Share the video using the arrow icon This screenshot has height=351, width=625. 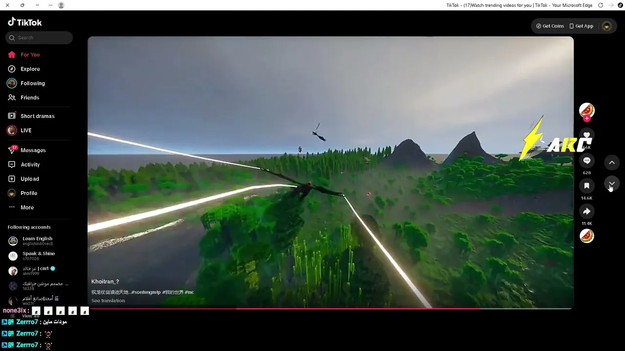pos(586,211)
